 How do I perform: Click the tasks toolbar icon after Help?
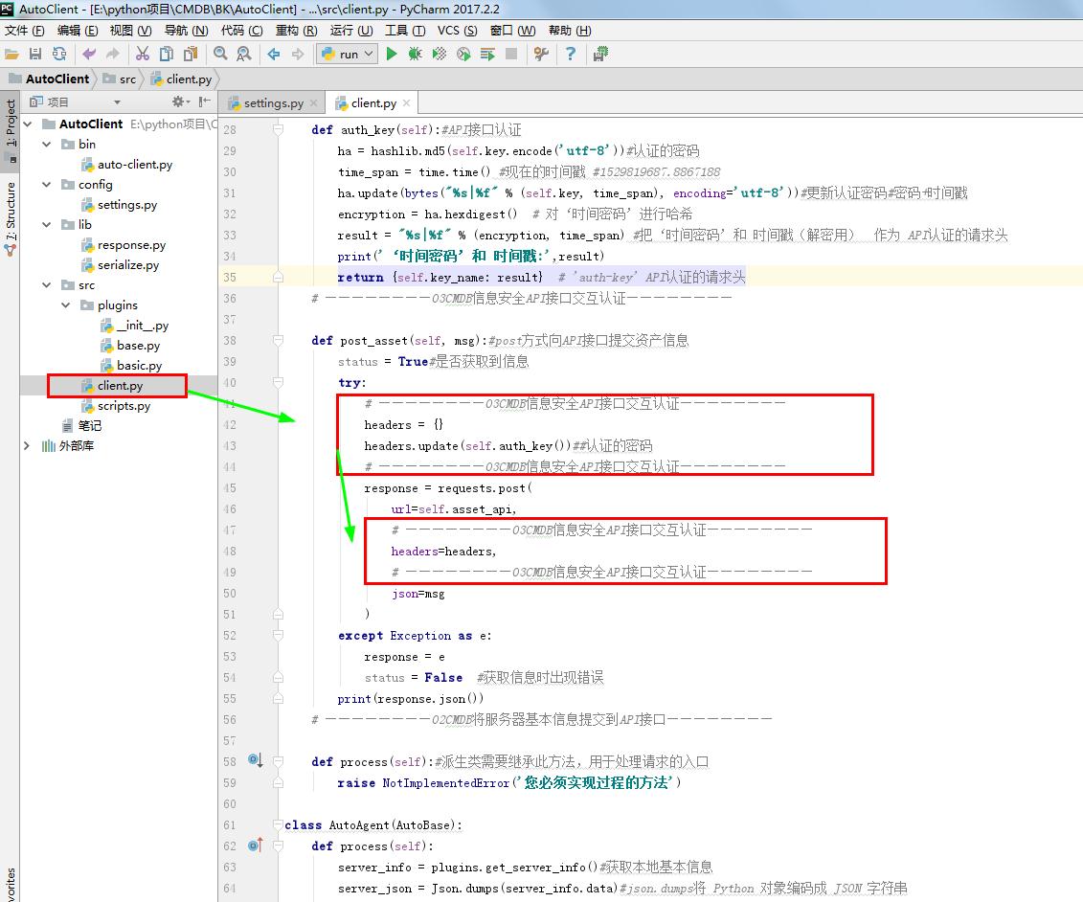(600, 54)
